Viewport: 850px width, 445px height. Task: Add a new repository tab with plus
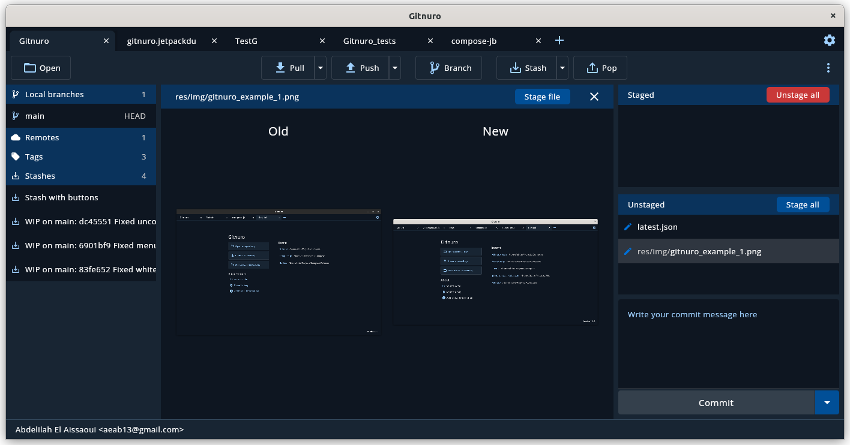pos(559,40)
